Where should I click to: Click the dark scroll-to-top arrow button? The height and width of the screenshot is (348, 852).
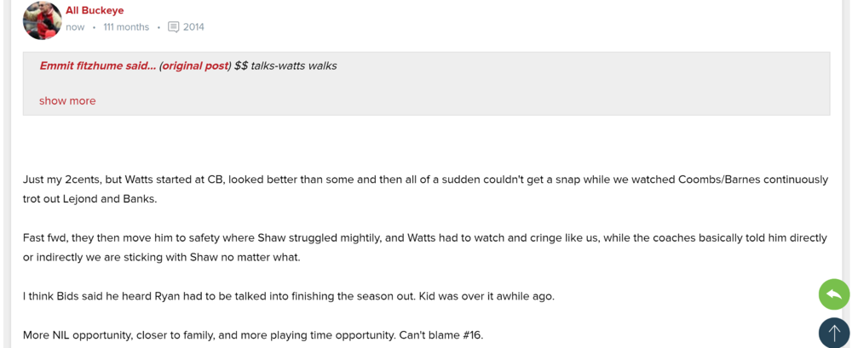834,333
